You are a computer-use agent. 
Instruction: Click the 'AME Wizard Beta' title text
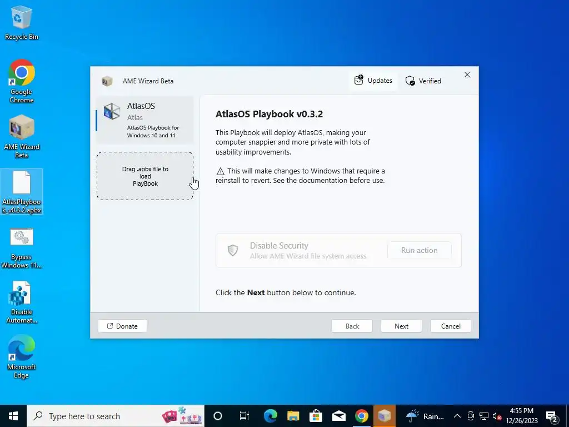[148, 81]
